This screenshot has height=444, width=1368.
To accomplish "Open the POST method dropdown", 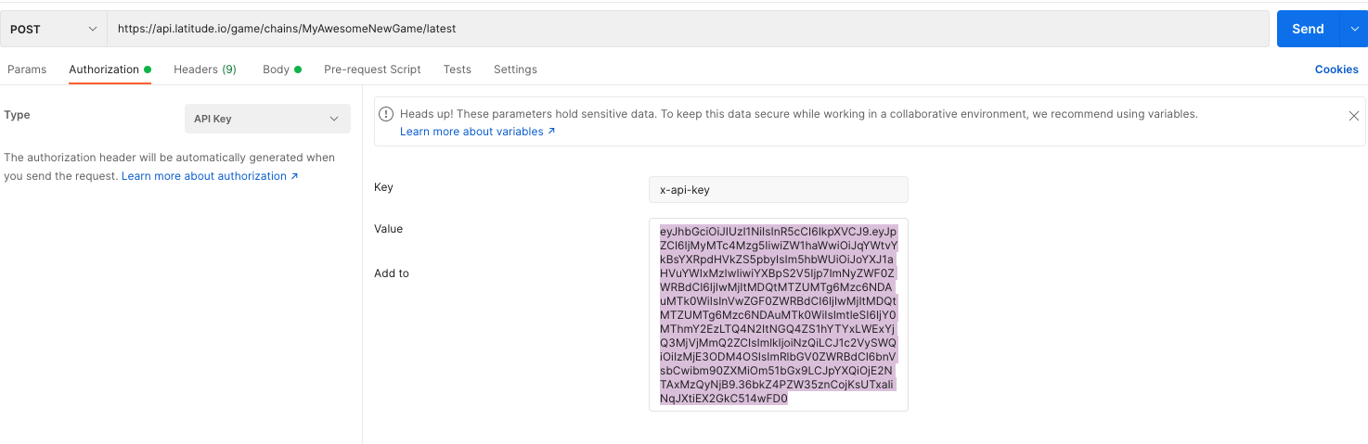I will (x=54, y=29).
